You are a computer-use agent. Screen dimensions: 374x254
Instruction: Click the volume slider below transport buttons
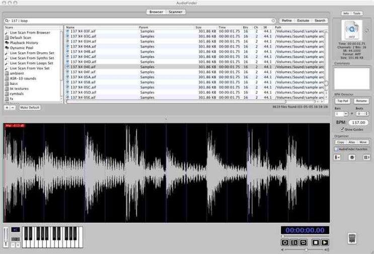click(x=305, y=249)
